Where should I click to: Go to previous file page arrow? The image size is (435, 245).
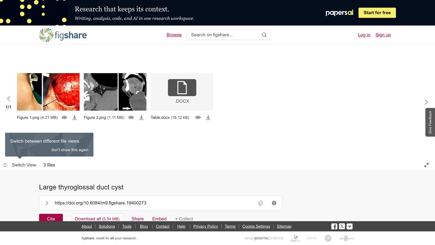[x=8, y=99]
